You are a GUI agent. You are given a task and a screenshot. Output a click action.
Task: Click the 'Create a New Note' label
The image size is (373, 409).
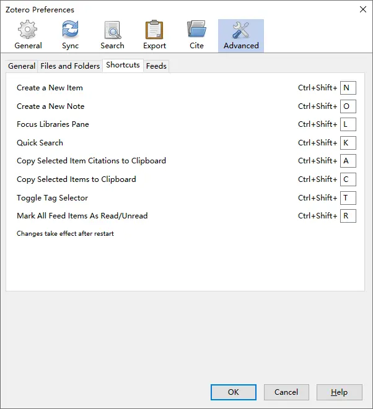tap(50, 106)
